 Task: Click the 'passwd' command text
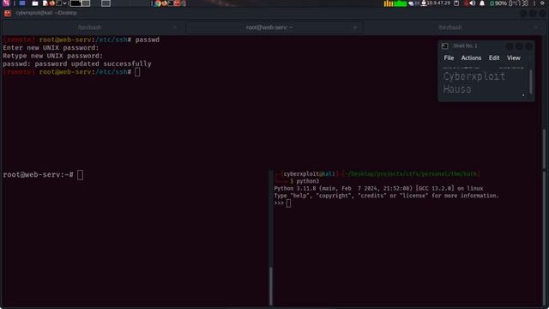tap(148, 39)
